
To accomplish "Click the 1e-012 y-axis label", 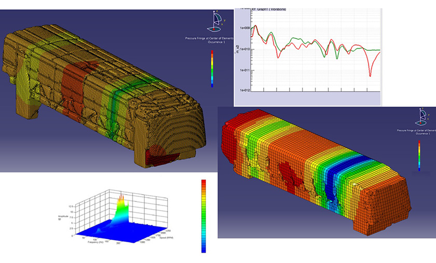I will pyautogui.click(x=244, y=90).
